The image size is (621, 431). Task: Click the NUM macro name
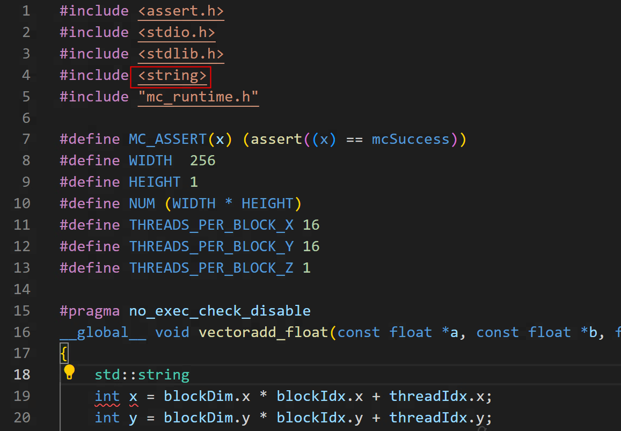[142, 203]
